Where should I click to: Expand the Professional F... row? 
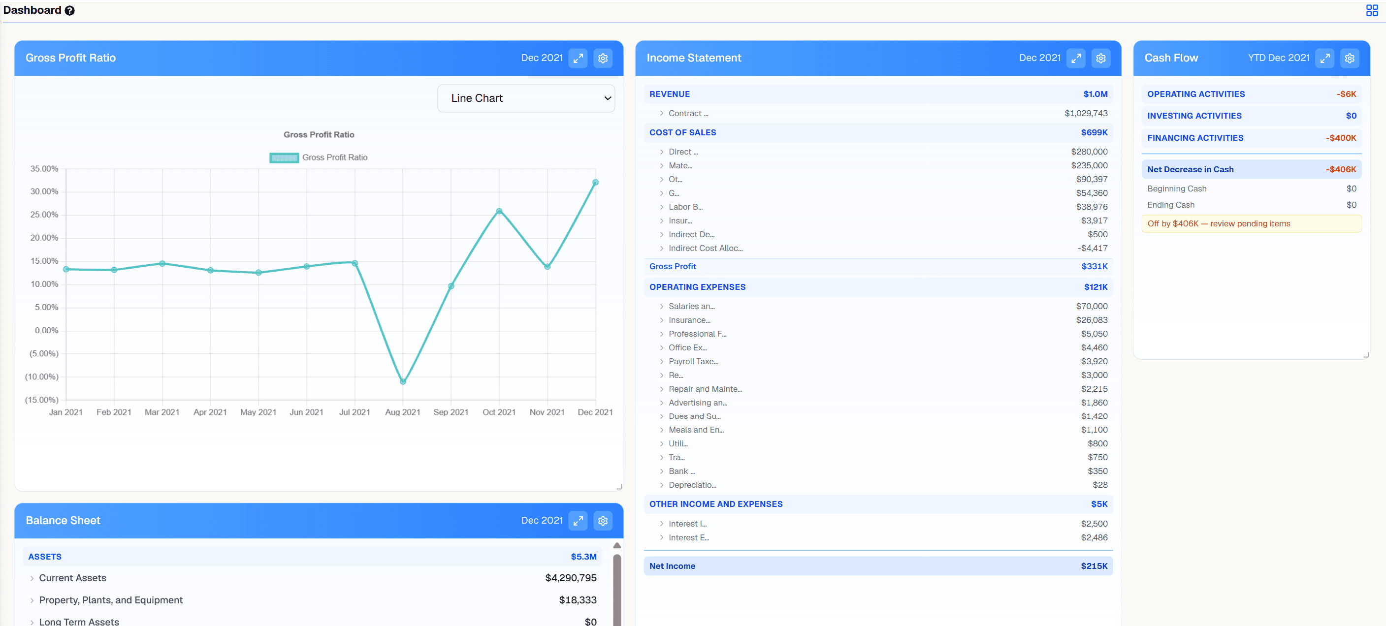tap(661, 334)
